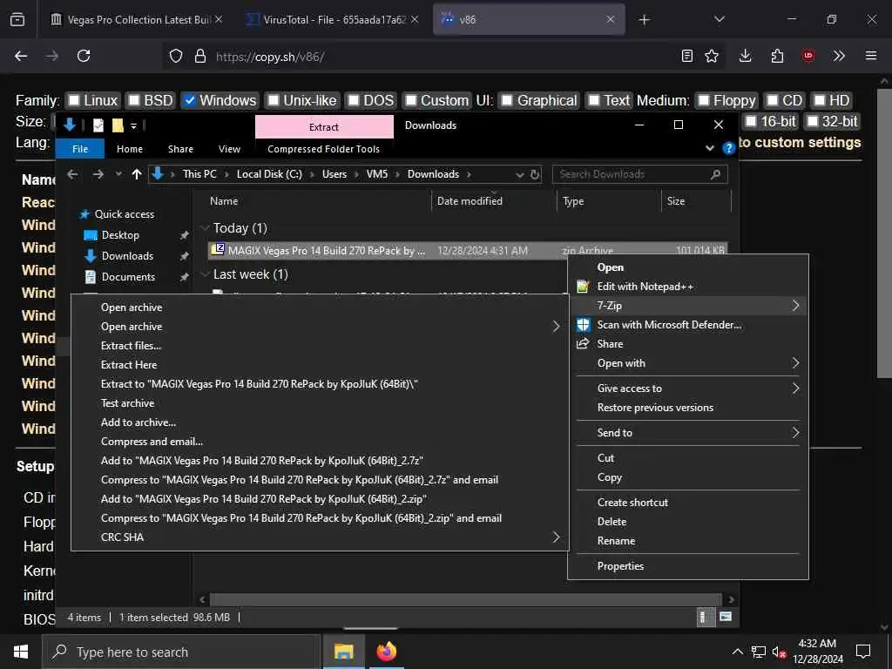The image size is (892, 669).
Task: Click Explorer help question mark icon
Action: (728, 148)
